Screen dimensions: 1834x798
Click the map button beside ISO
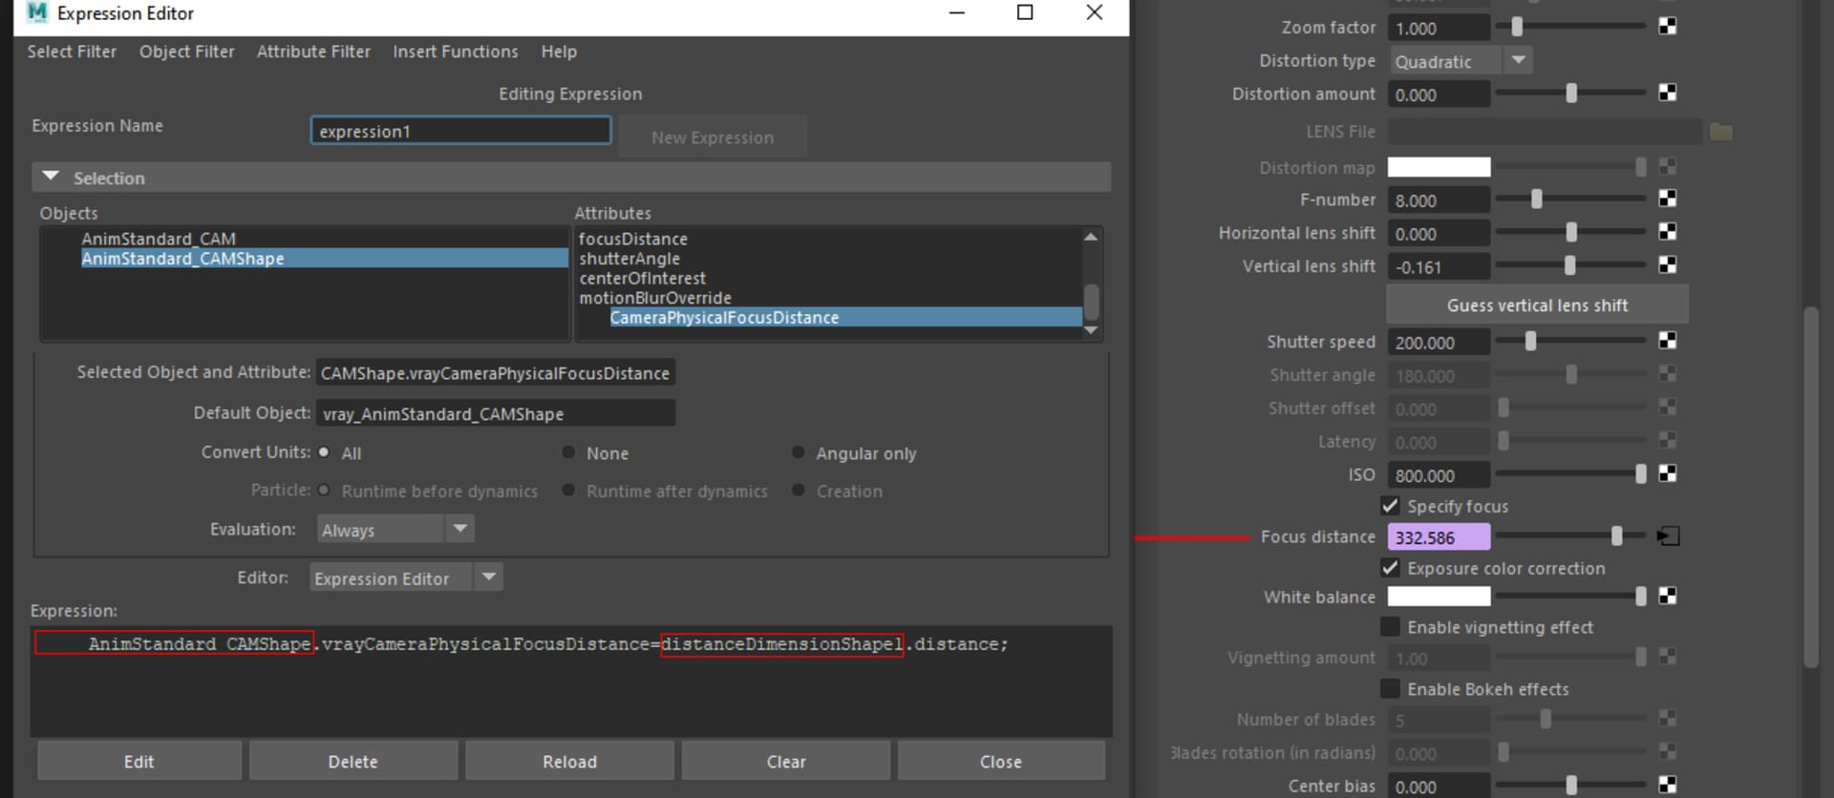pyautogui.click(x=1667, y=473)
